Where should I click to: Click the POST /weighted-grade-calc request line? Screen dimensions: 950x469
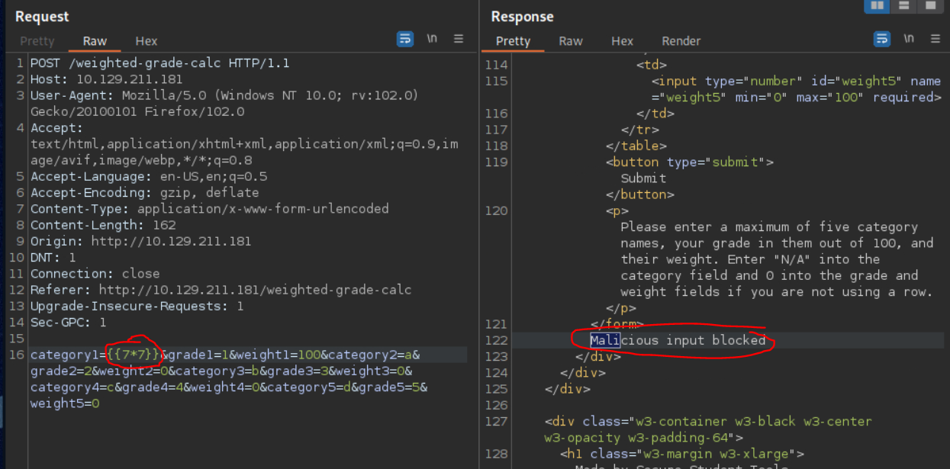click(x=159, y=63)
